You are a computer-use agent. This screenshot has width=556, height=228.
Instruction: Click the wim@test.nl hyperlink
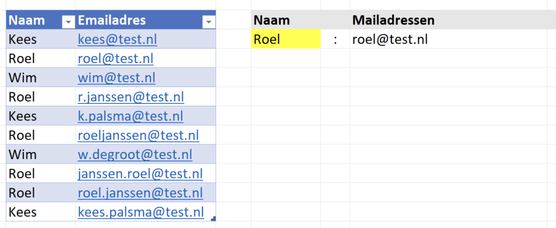point(116,78)
